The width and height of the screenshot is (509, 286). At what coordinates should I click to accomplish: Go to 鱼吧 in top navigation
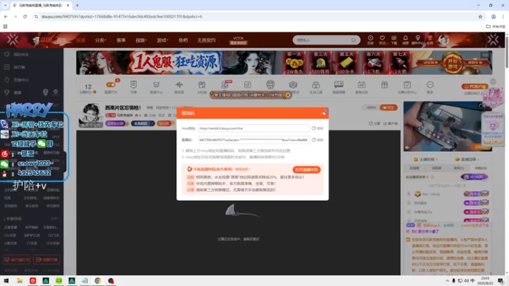[183, 40]
